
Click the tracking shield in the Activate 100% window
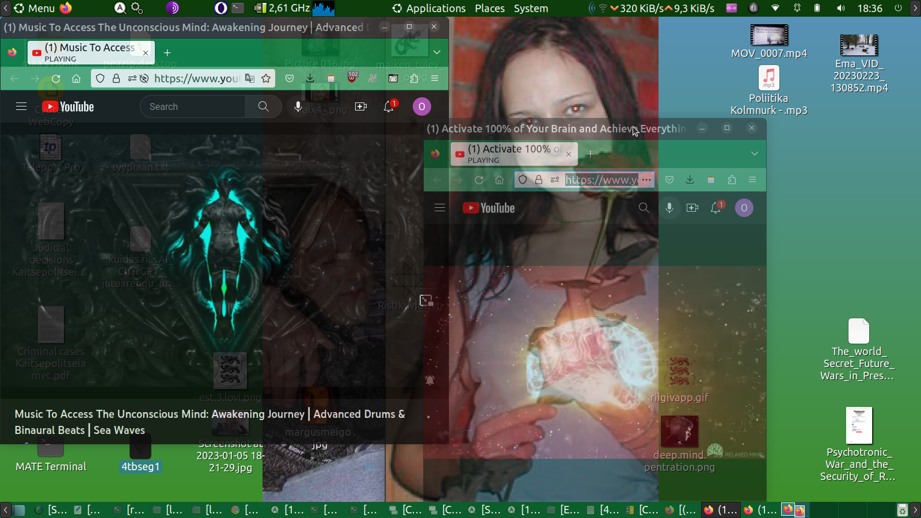click(x=523, y=180)
